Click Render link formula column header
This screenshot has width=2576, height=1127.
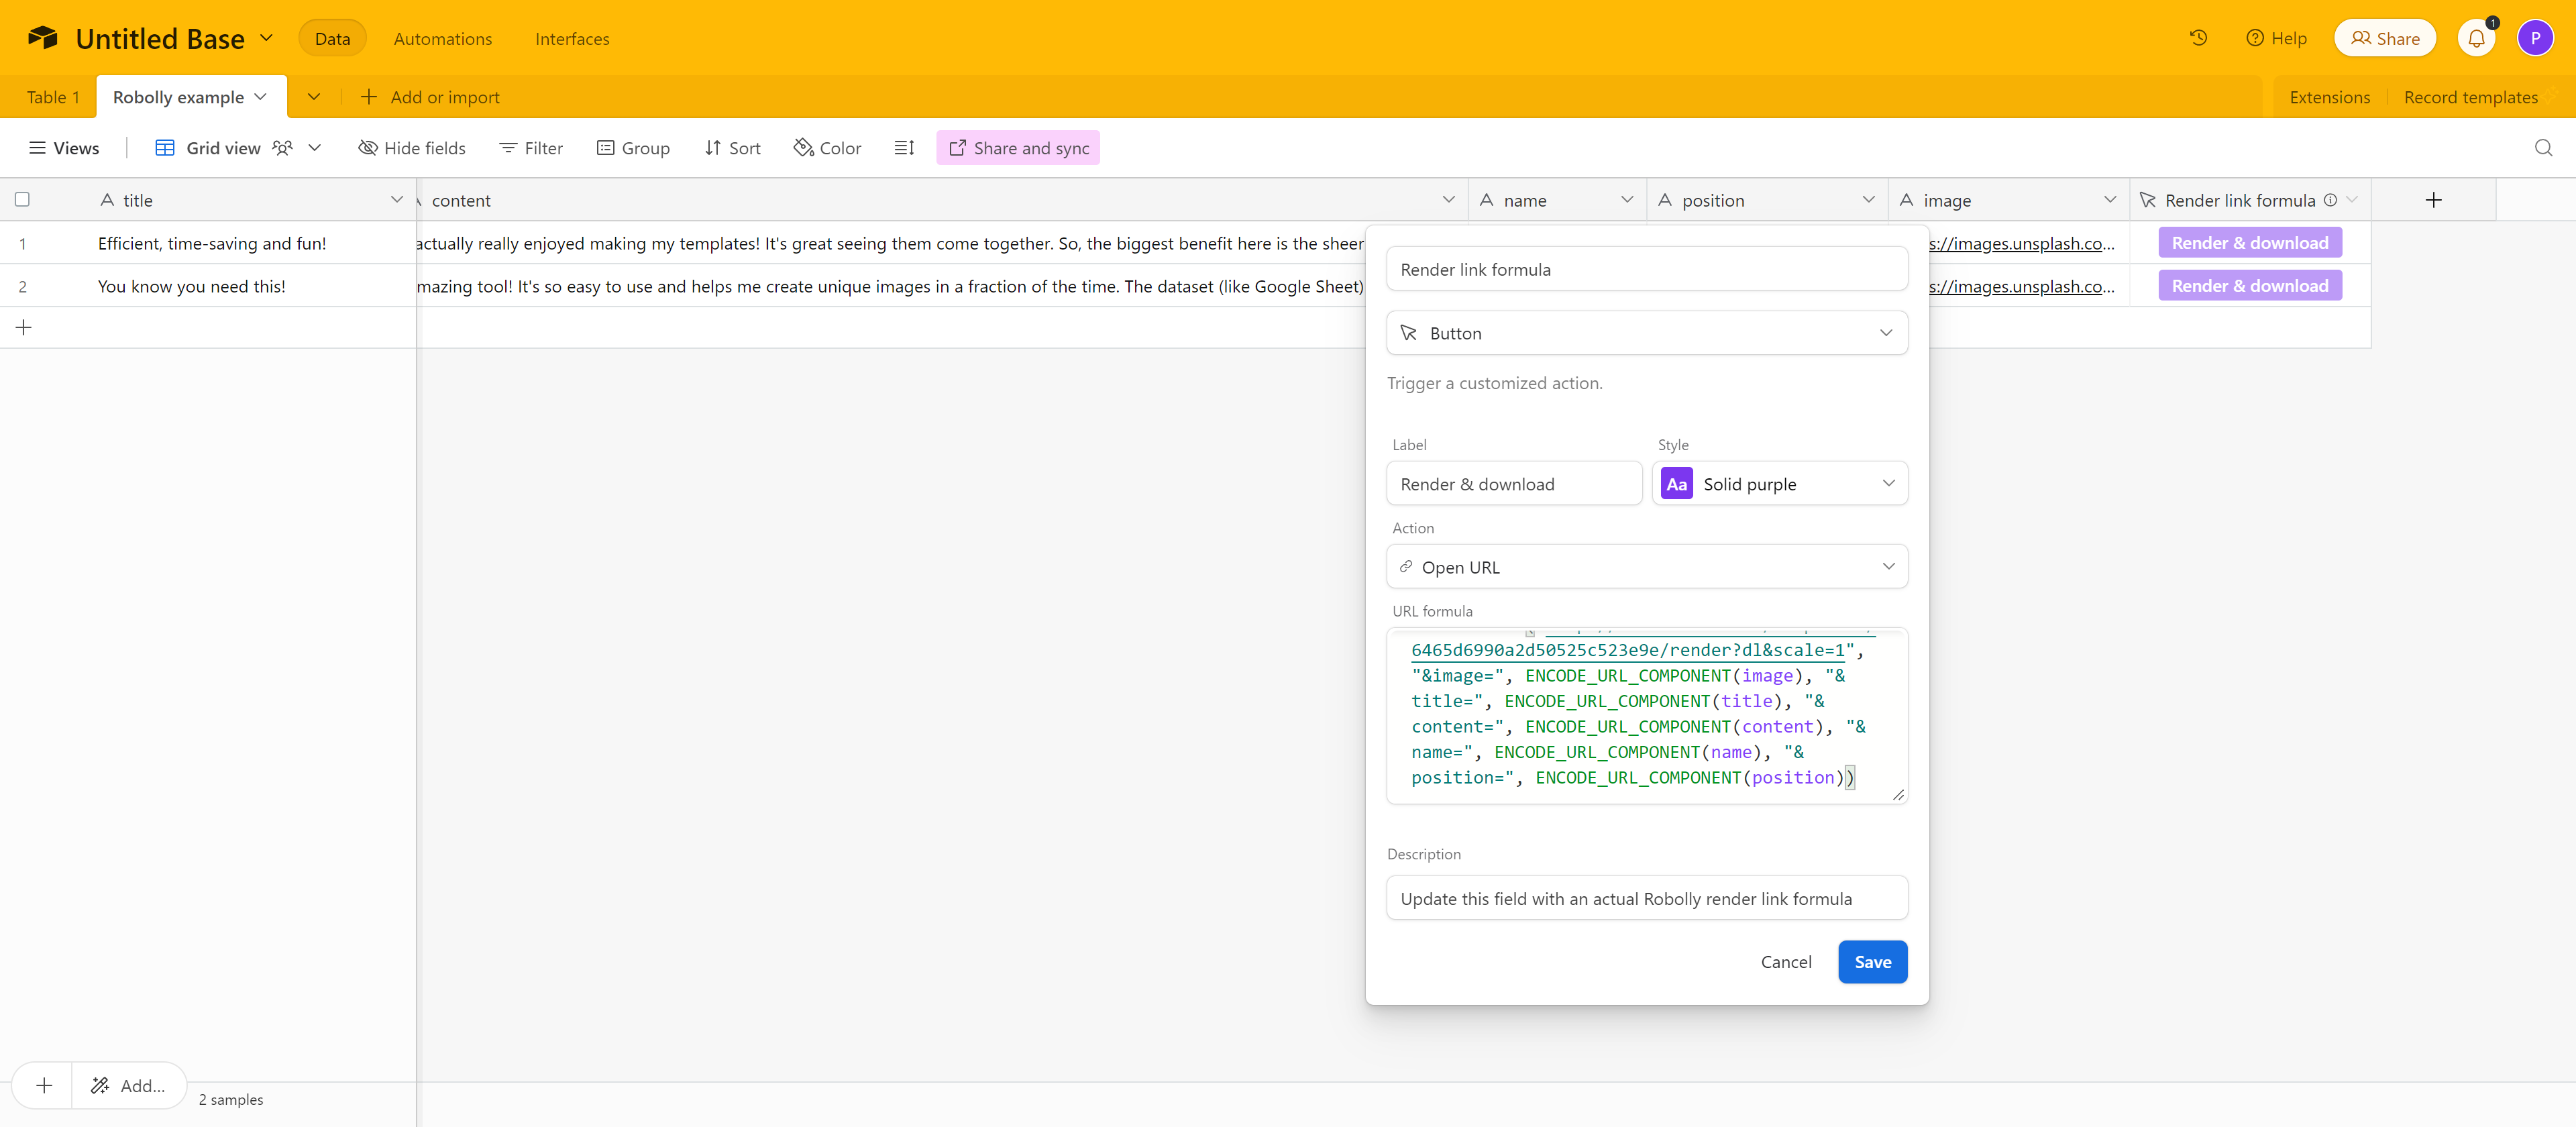[x=2250, y=200]
